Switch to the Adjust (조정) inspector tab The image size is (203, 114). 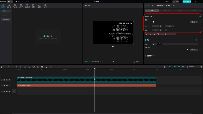click(x=174, y=6)
